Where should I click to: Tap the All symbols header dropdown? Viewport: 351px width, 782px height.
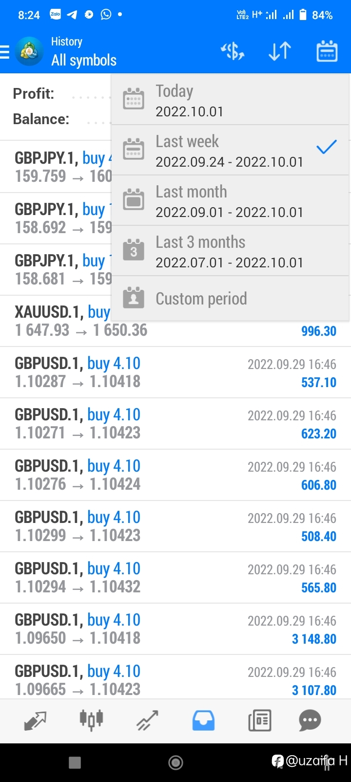[84, 60]
